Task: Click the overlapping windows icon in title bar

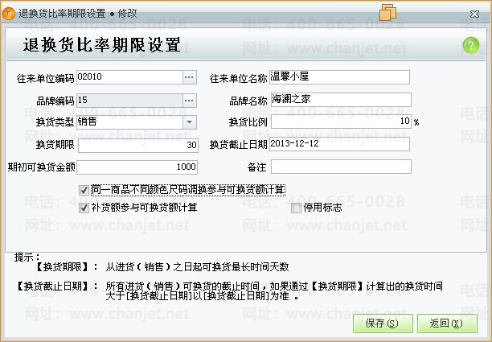Action: point(387,12)
